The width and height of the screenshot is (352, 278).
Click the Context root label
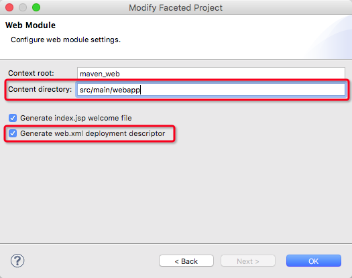(x=31, y=73)
